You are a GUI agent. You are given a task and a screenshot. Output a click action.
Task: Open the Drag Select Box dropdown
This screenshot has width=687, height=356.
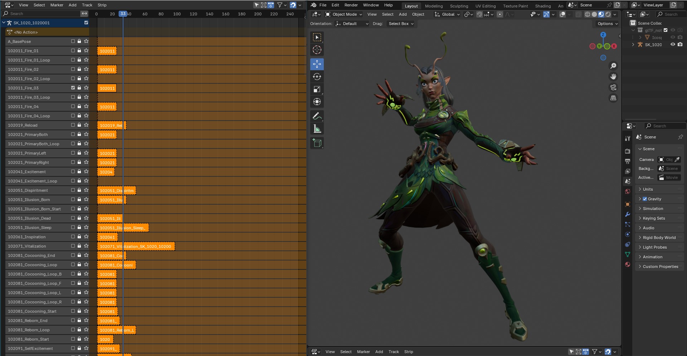coord(401,24)
